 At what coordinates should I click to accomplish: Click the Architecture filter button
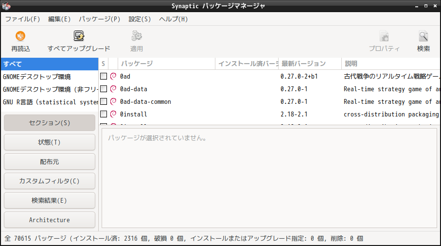pos(50,220)
